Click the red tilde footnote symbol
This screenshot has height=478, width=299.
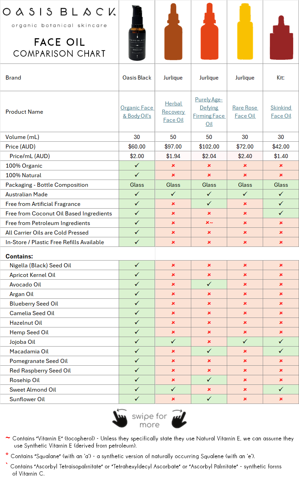8,438
